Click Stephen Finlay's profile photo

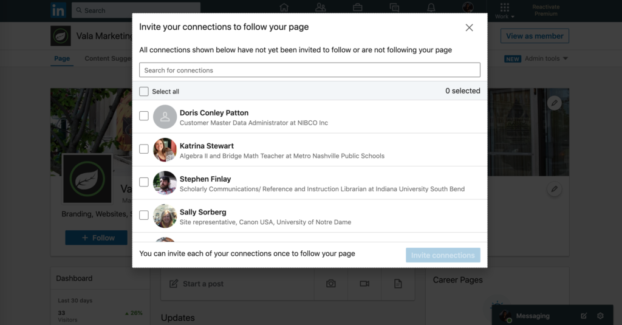165,183
